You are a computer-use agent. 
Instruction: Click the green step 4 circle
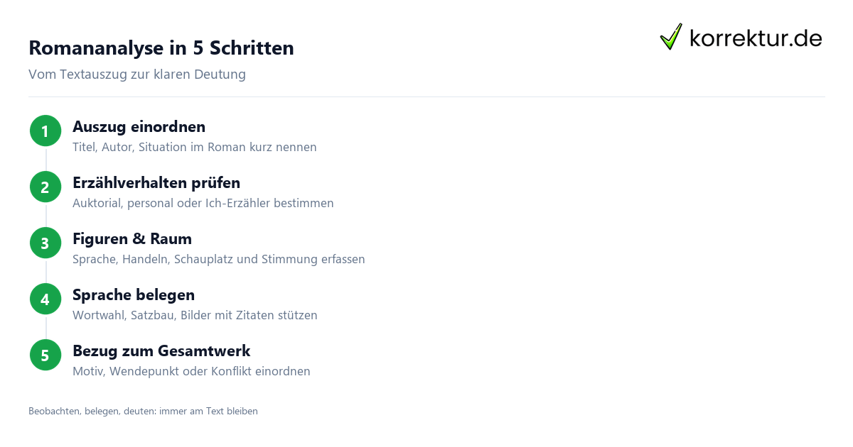45,299
